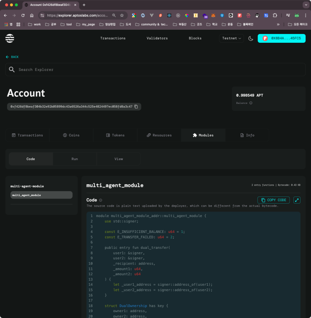Click the browser back arrow
This screenshot has width=311, height=318.
click(5, 16)
